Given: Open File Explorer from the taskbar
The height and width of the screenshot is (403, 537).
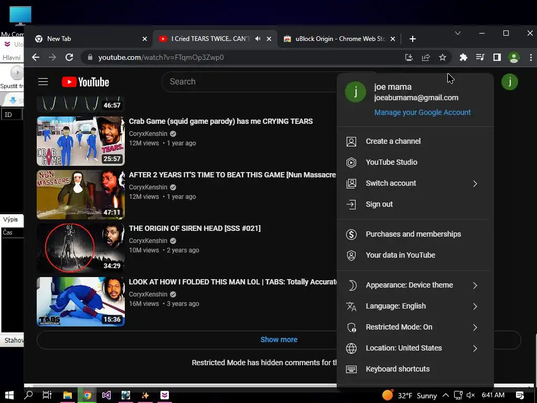Looking at the screenshot, I should point(68,396).
